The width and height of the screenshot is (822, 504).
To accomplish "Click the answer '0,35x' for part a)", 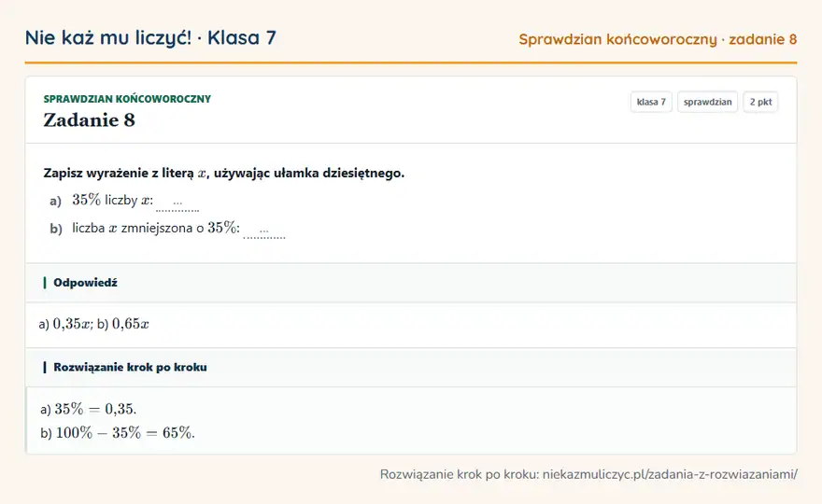I will (73, 324).
